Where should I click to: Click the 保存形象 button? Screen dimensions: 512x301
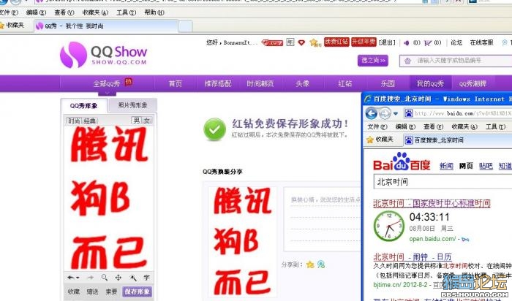[x=138, y=292]
